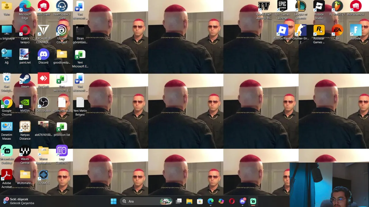Open Copilot from taskbar
This screenshot has height=207, width=369.
[x=221, y=201]
